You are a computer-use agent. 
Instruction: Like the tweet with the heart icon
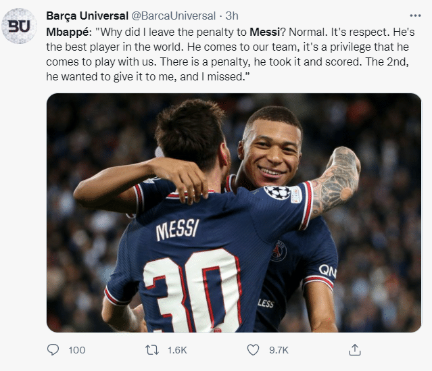(253, 349)
